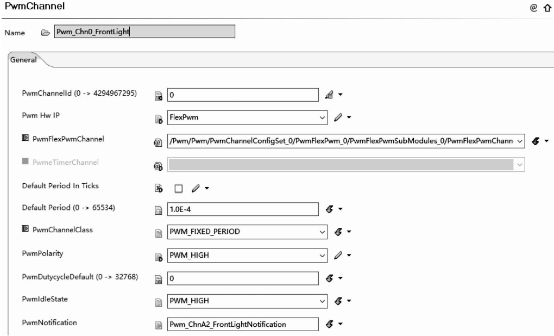
Task: Open the General tab
Action: click(x=23, y=60)
